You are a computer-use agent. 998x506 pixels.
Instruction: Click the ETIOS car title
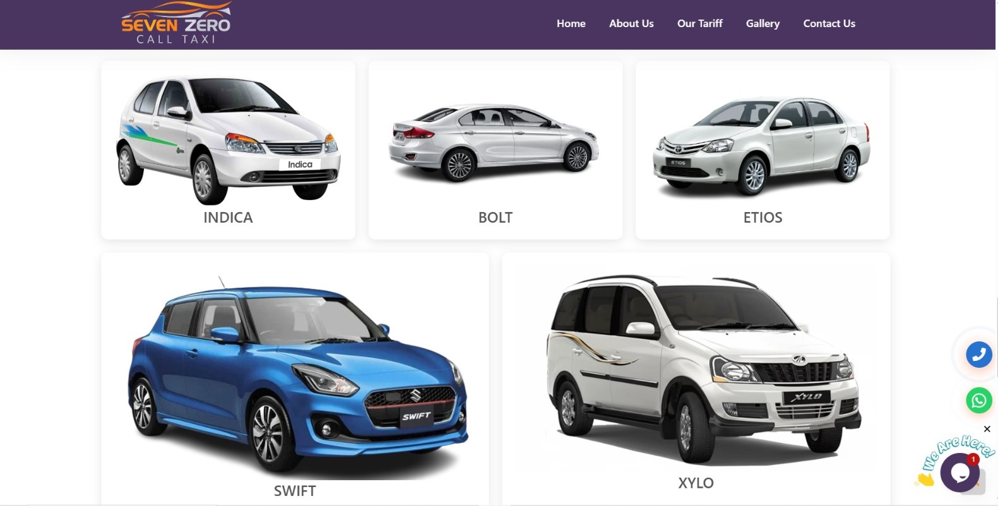point(763,218)
